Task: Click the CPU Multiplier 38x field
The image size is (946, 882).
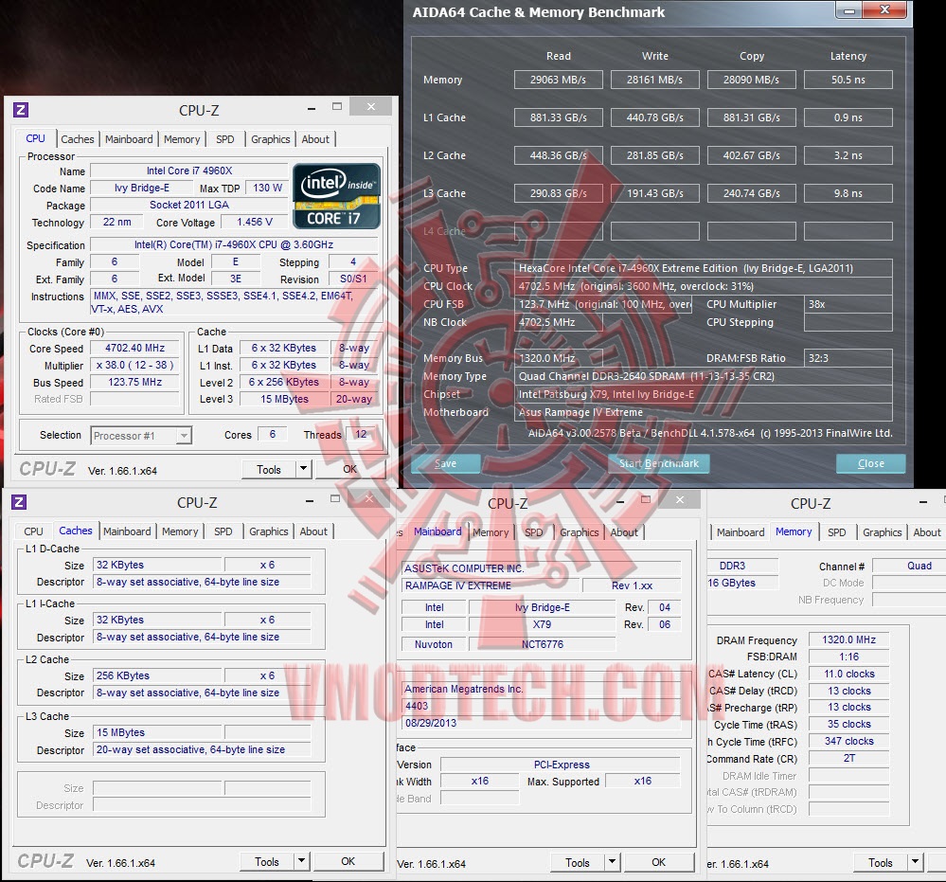Action: coord(848,304)
